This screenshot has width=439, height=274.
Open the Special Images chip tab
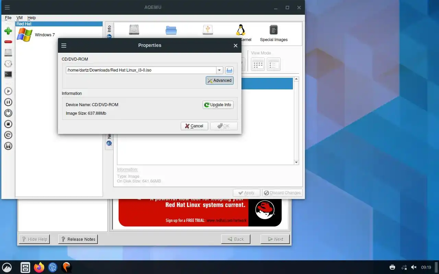click(274, 33)
